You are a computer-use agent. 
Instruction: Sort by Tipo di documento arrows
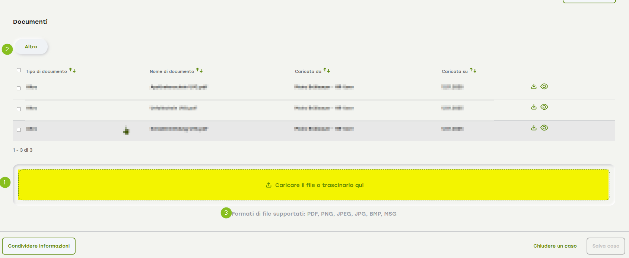tap(72, 71)
